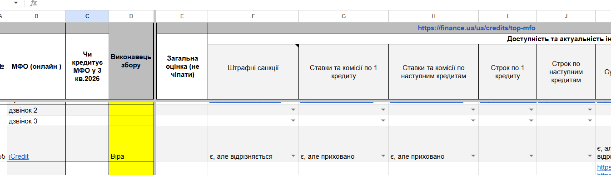Select Загальна оцінка (не чіпати) header cell
Image resolution: width=611 pixels, height=175 pixels.
(x=182, y=66)
